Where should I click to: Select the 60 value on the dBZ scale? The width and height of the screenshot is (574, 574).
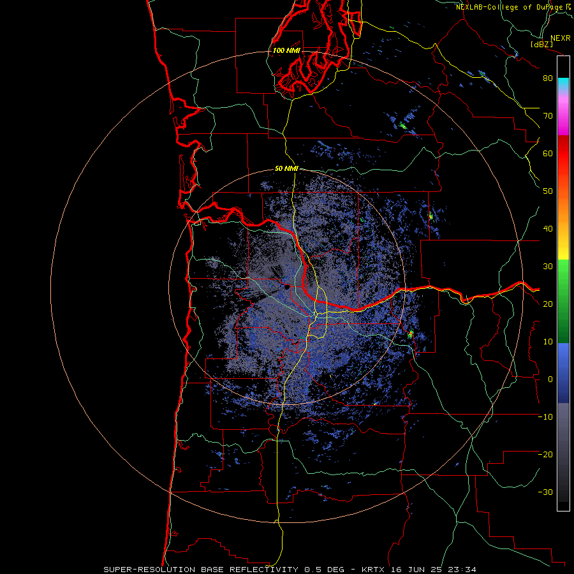coord(548,153)
